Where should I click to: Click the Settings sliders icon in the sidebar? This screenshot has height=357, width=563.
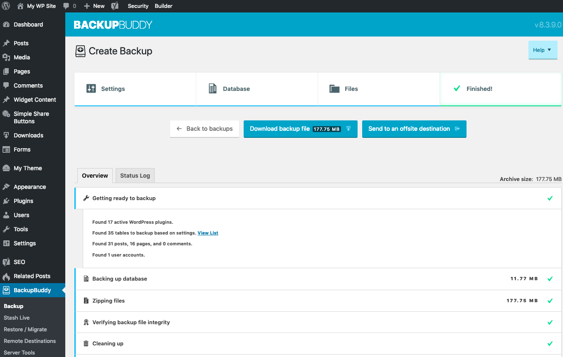click(6, 243)
